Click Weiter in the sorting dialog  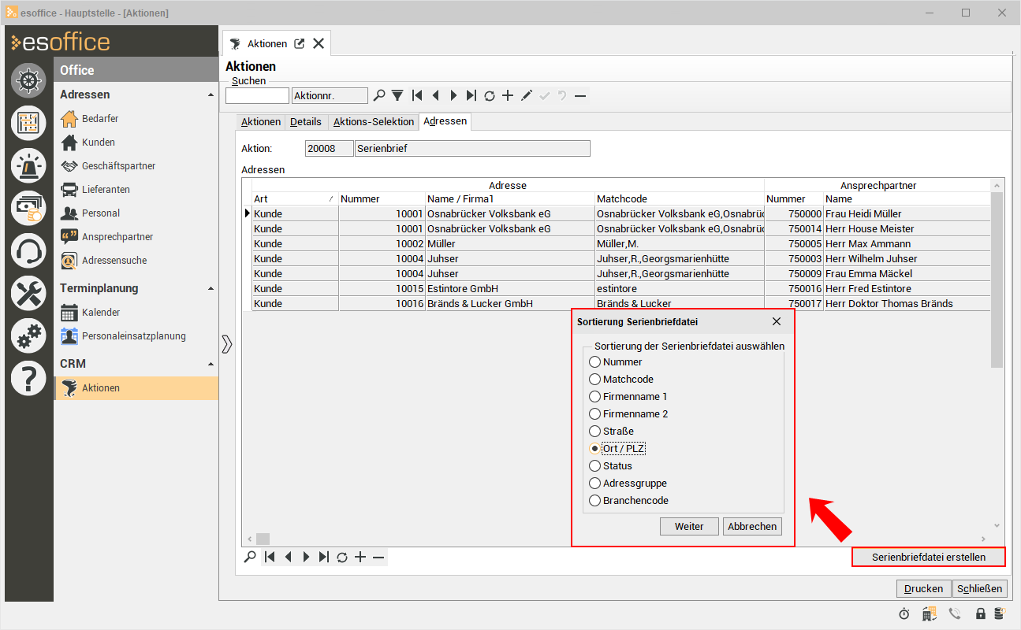tap(689, 527)
